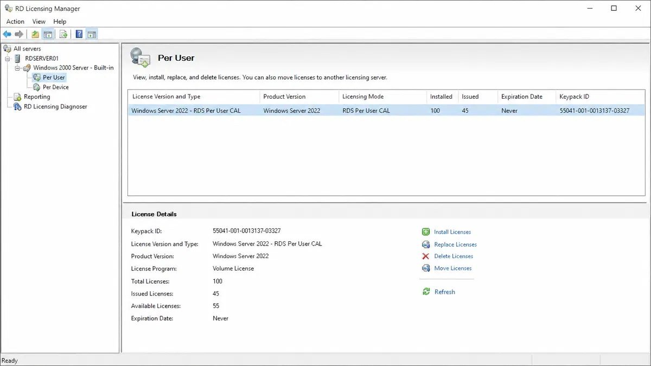The image size is (651, 366).
Task: Click 'Volume License' value in License Details
Action: coord(233,268)
